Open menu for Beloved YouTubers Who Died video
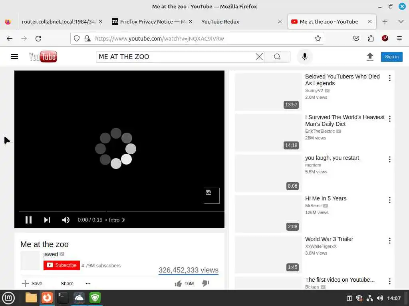The height and width of the screenshot is (306, 409). tap(390, 78)
